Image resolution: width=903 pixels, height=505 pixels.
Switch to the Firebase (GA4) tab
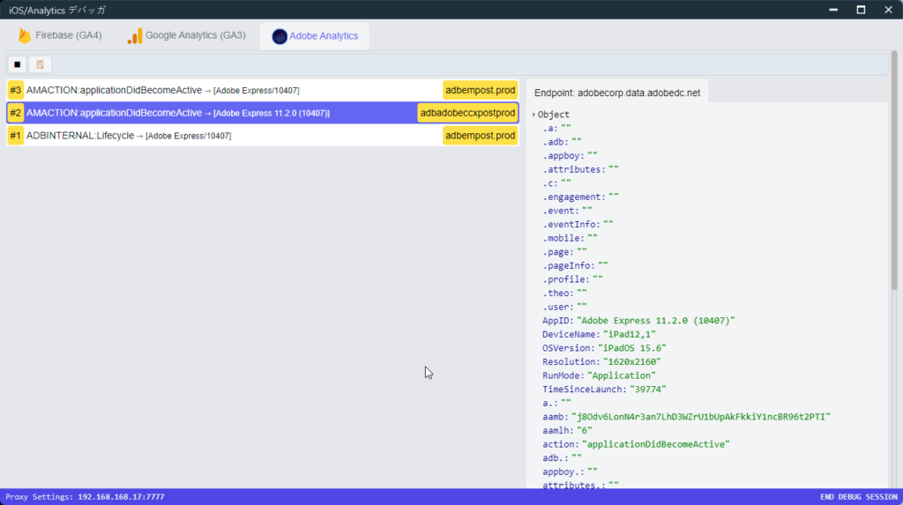[x=60, y=36]
